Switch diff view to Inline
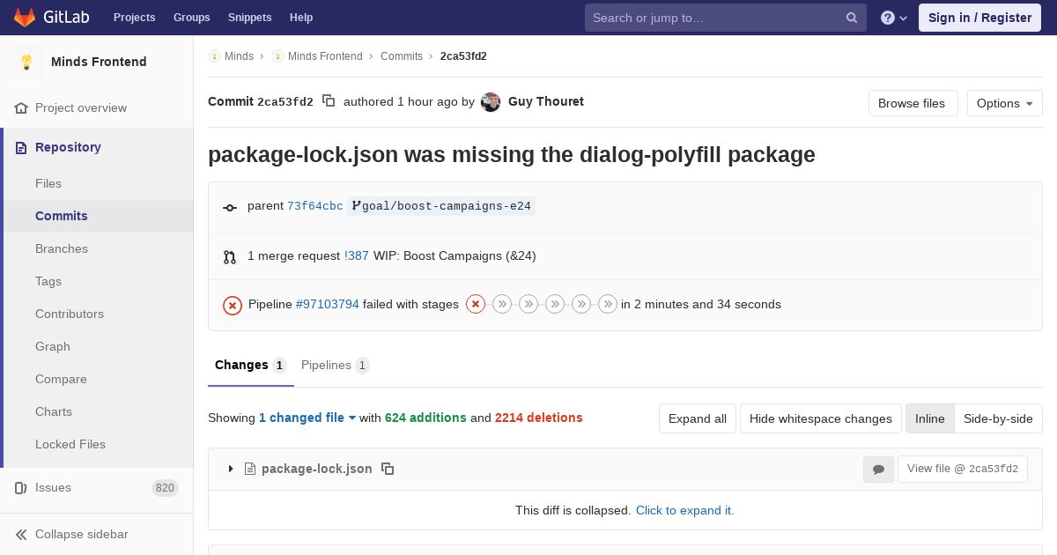1057x555 pixels. coord(929,418)
